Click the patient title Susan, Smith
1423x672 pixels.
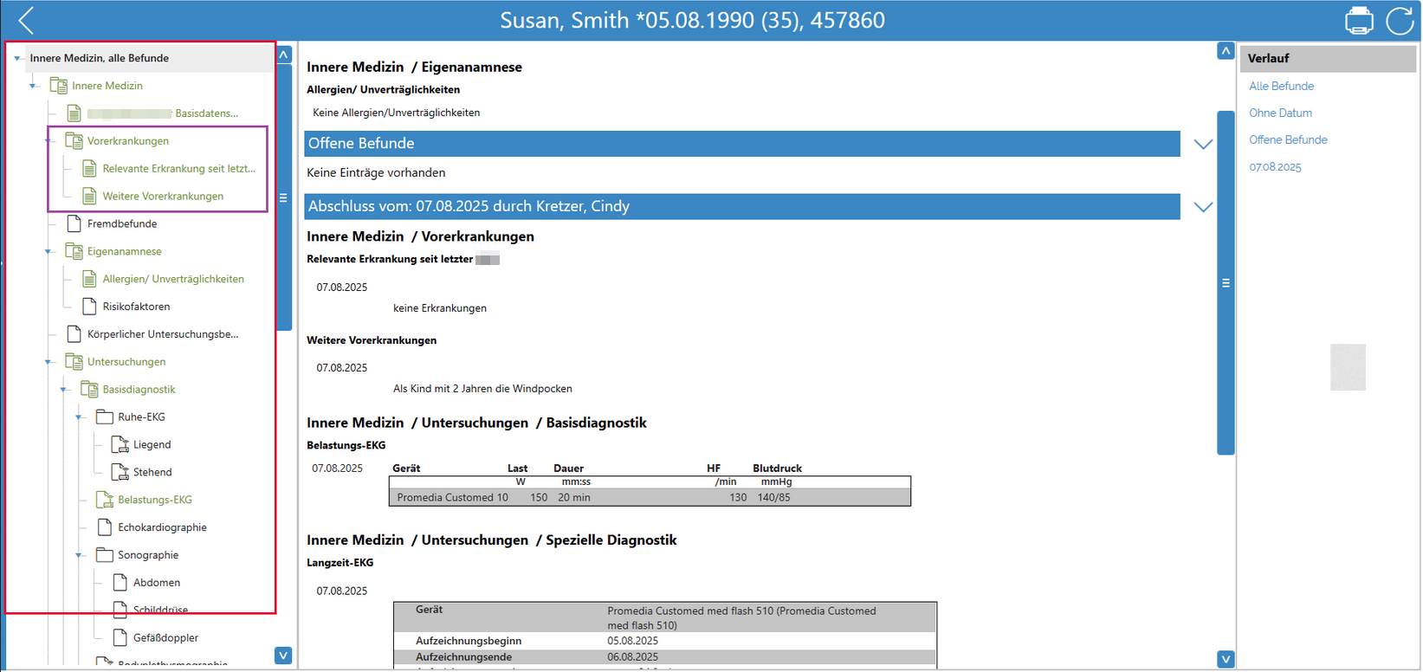693,20
